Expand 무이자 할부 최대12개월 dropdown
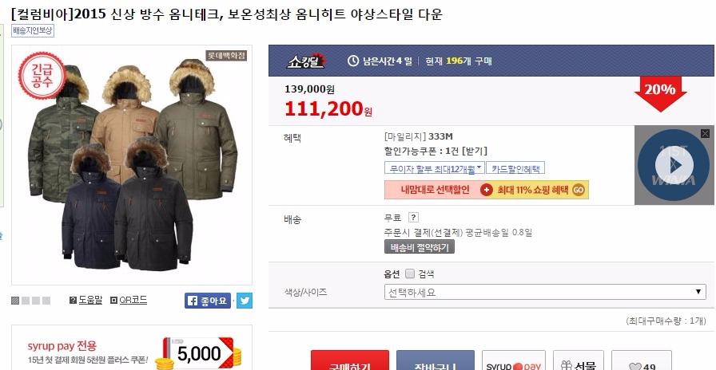 (435, 168)
